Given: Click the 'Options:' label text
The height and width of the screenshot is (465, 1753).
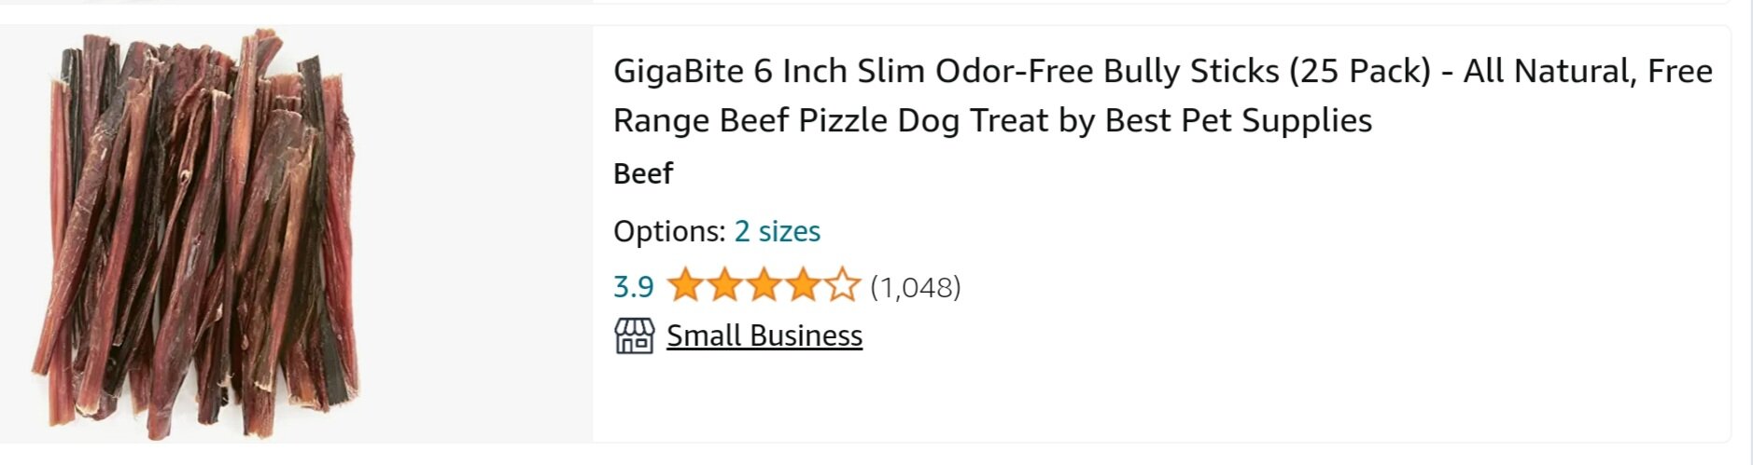Looking at the screenshot, I should (669, 231).
